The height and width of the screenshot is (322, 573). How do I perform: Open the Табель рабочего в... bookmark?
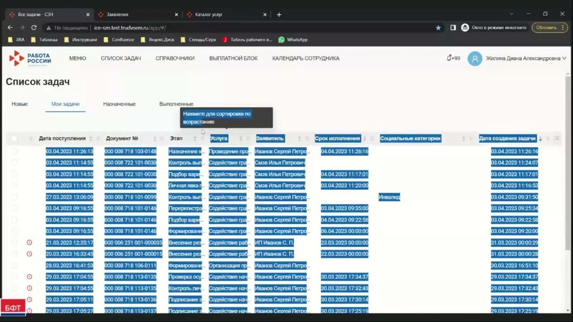(248, 39)
